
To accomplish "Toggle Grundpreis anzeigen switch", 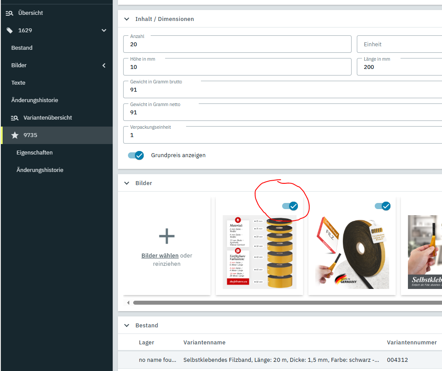I will tap(136, 155).
